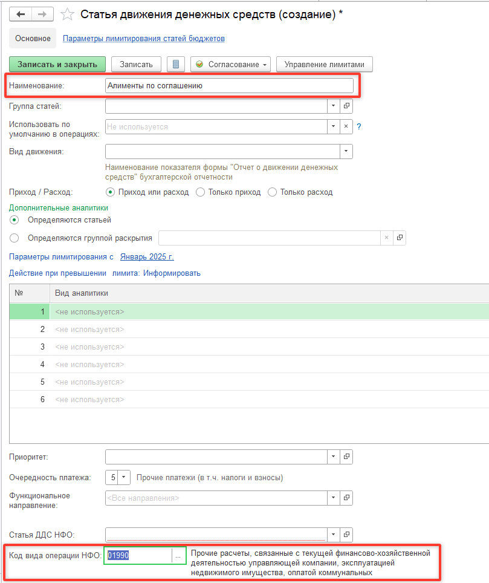This screenshot has width=489, height=583.
Task: Click the help question mark icon
Action: [358, 127]
